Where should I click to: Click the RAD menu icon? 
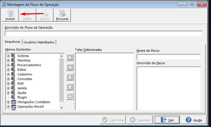click(x=13, y=83)
